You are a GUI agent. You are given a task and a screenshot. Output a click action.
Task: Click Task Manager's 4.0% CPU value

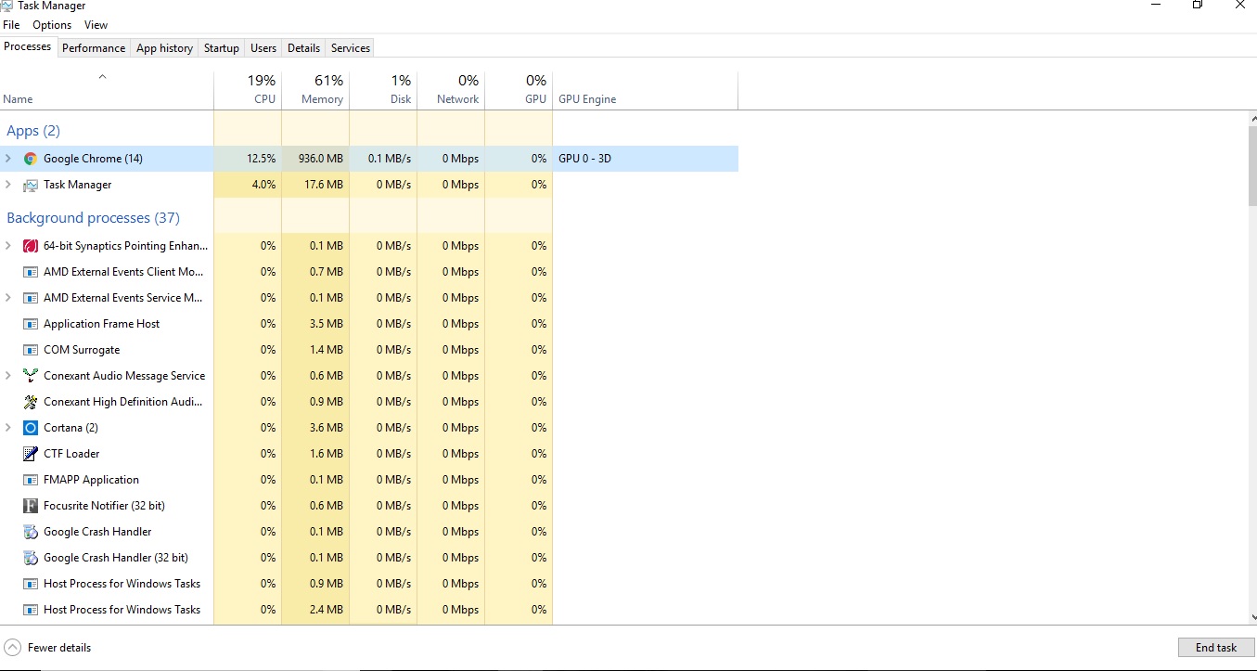(248, 185)
